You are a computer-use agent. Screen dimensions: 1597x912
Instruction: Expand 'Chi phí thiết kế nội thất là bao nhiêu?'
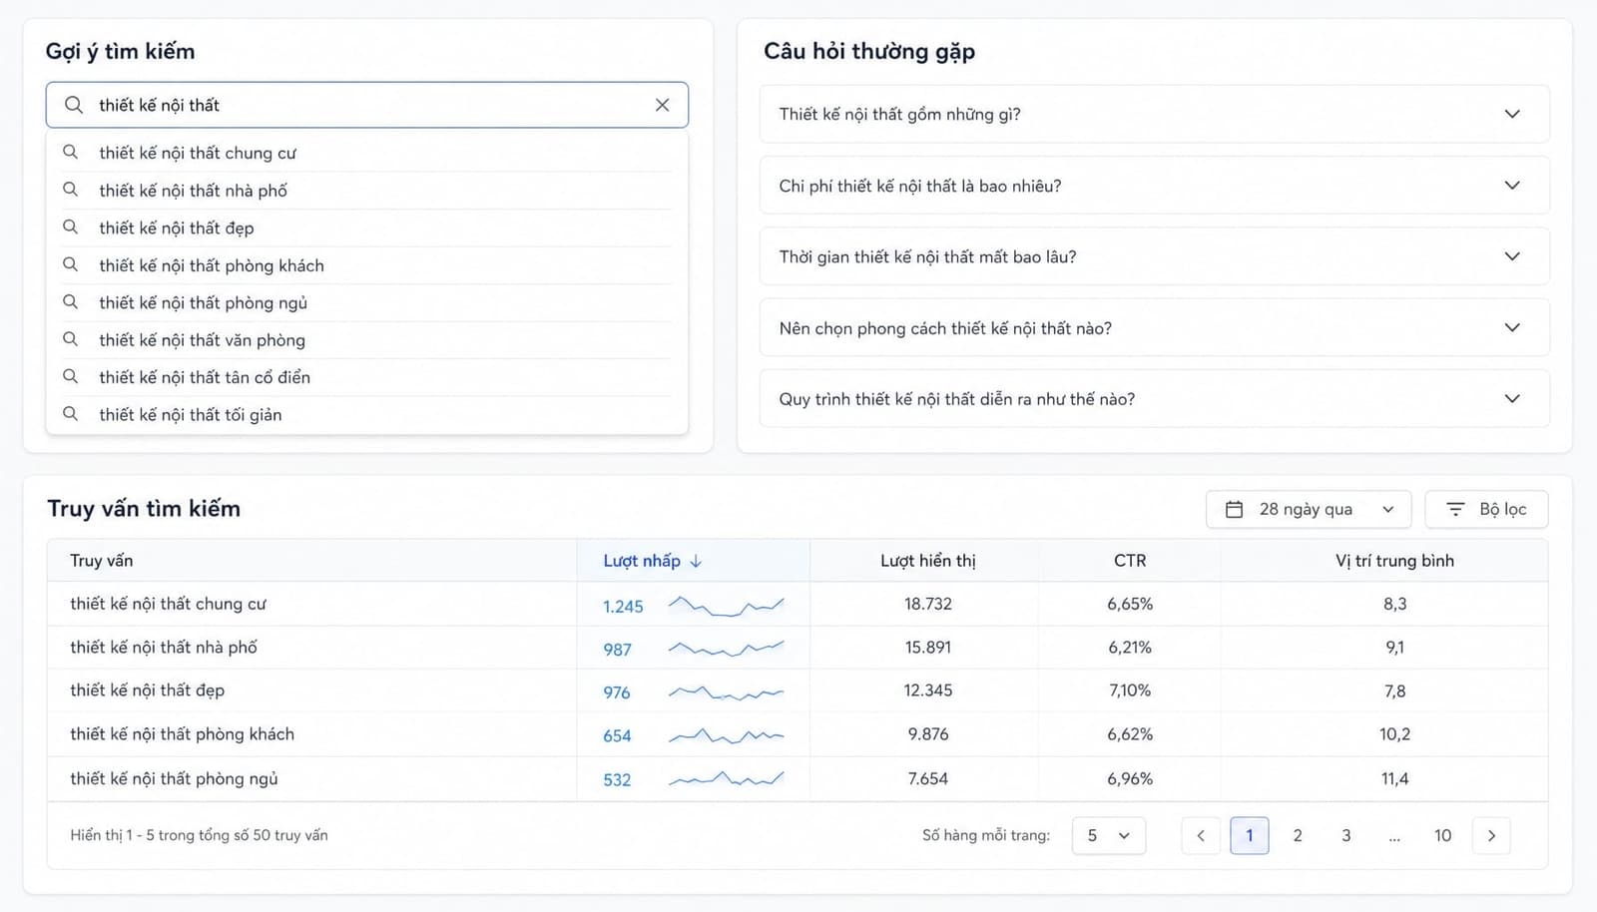1155,186
